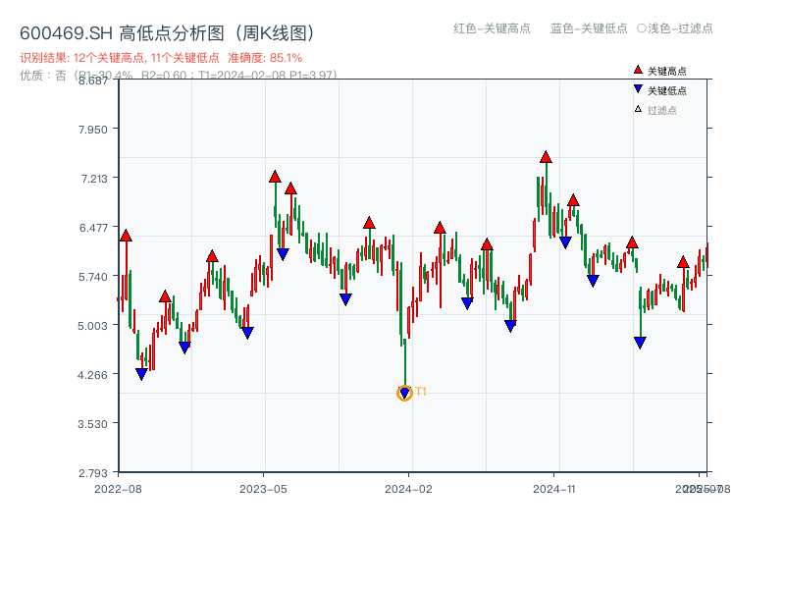Click the chart title 600469.SH 高低点分析图
Image resolution: width=785 pixels, height=589 pixels.
click(x=168, y=33)
